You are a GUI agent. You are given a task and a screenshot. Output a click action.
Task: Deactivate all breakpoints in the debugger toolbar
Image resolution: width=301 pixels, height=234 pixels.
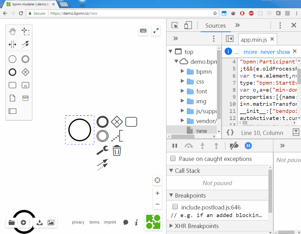pyautogui.click(x=234, y=146)
